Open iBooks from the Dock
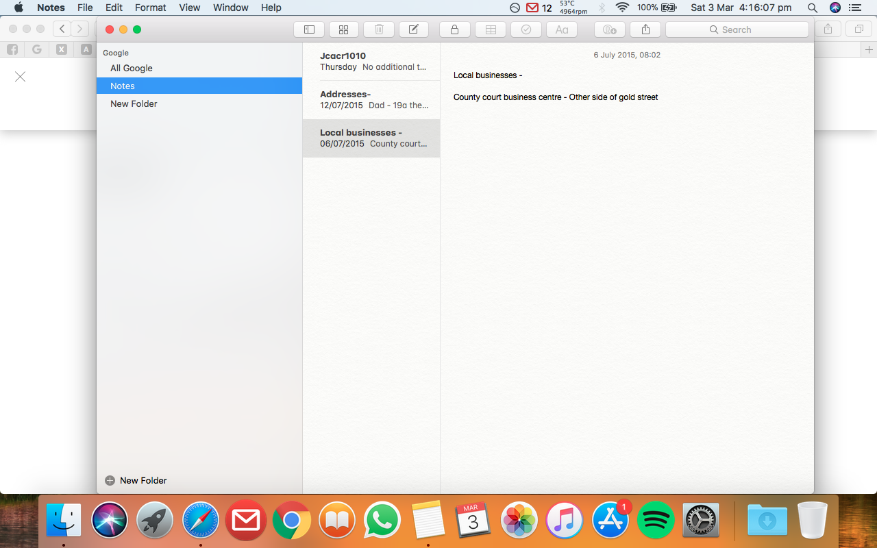Image resolution: width=877 pixels, height=548 pixels. (336, 520)
